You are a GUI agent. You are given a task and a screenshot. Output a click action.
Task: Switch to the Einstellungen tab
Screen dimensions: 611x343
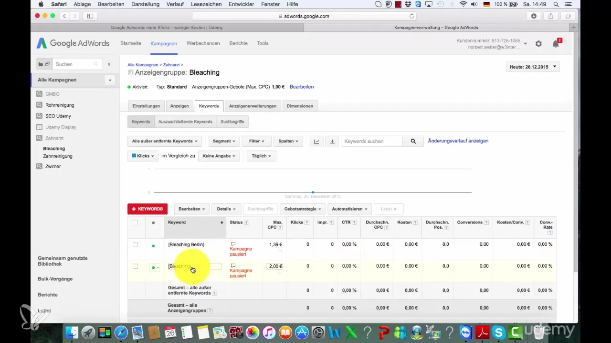coord(146,106)
